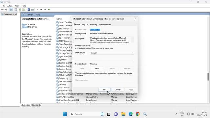Screen dimensions: 210x118
Task: Toggle Show/Hide Action Pane toolbar icon
Action: tap(32, 10)
